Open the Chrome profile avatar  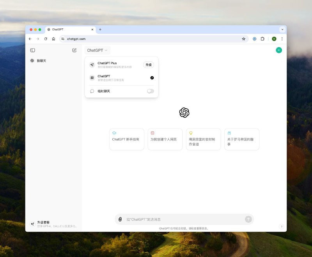pos(274,39)
